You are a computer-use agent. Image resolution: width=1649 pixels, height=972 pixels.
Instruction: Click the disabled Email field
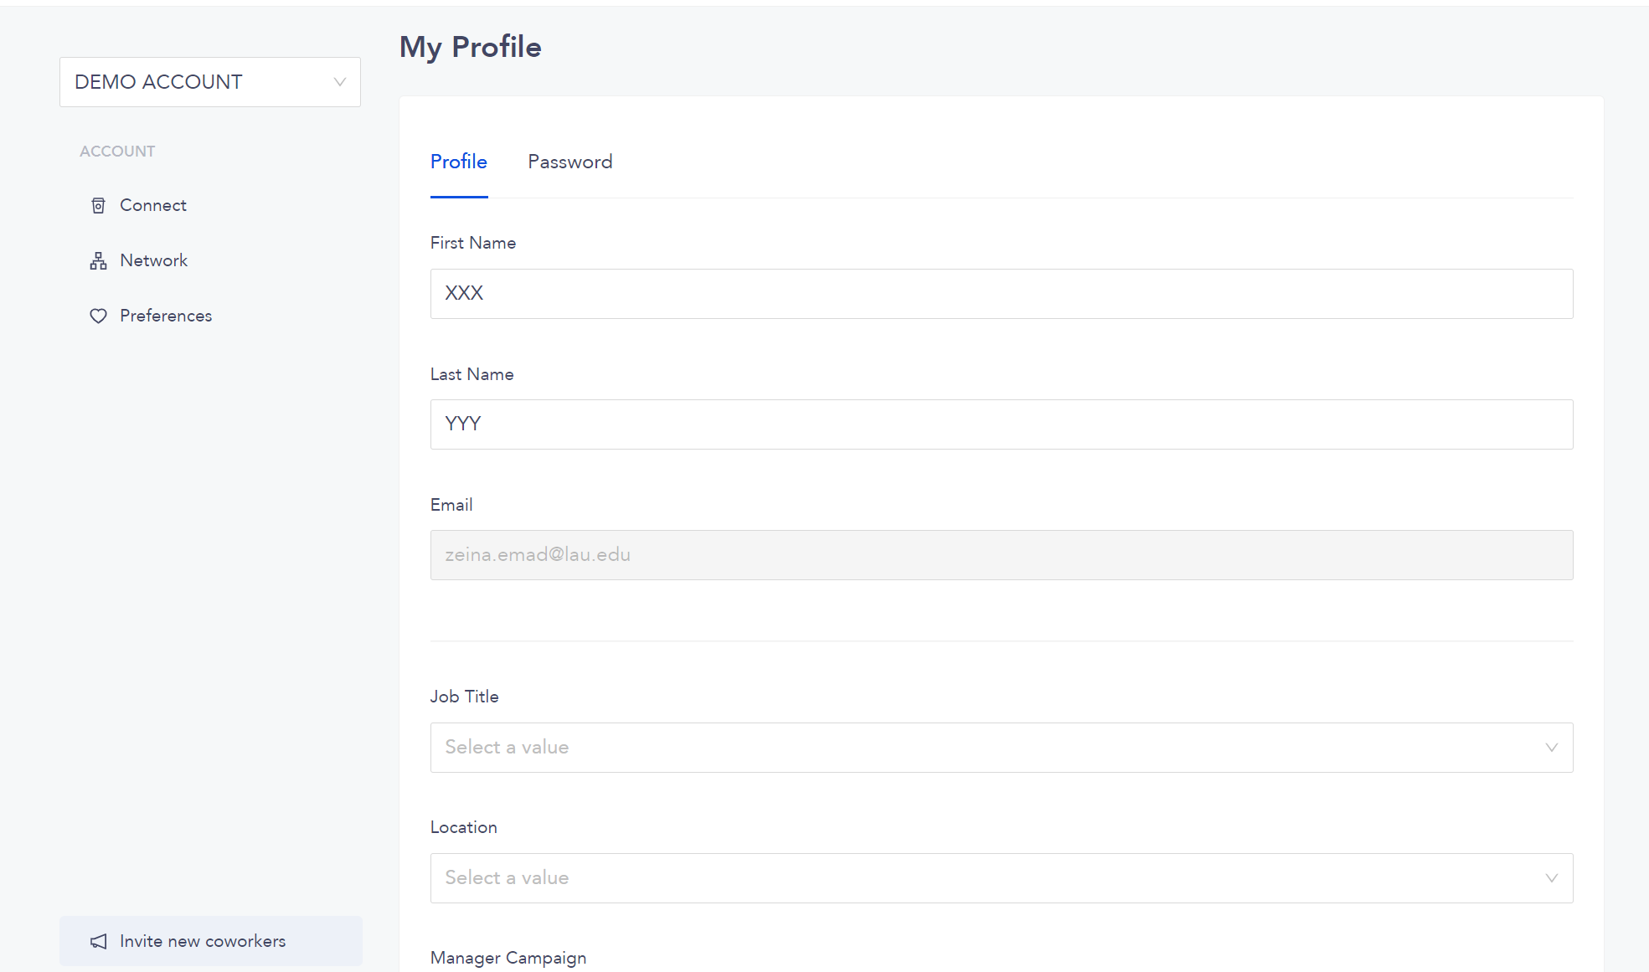pyautogui.click(x=1002, y=555)
